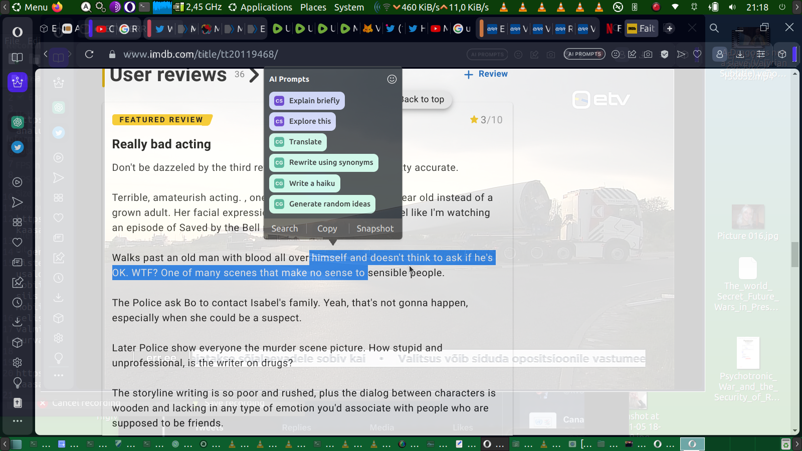Select the Explore this prompt
The height and width of the screenshot is (451, 802).
(x=303, y=121)
